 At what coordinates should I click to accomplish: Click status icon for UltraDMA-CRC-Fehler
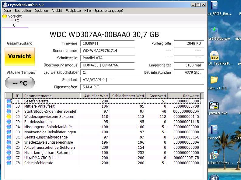[9, 158]
